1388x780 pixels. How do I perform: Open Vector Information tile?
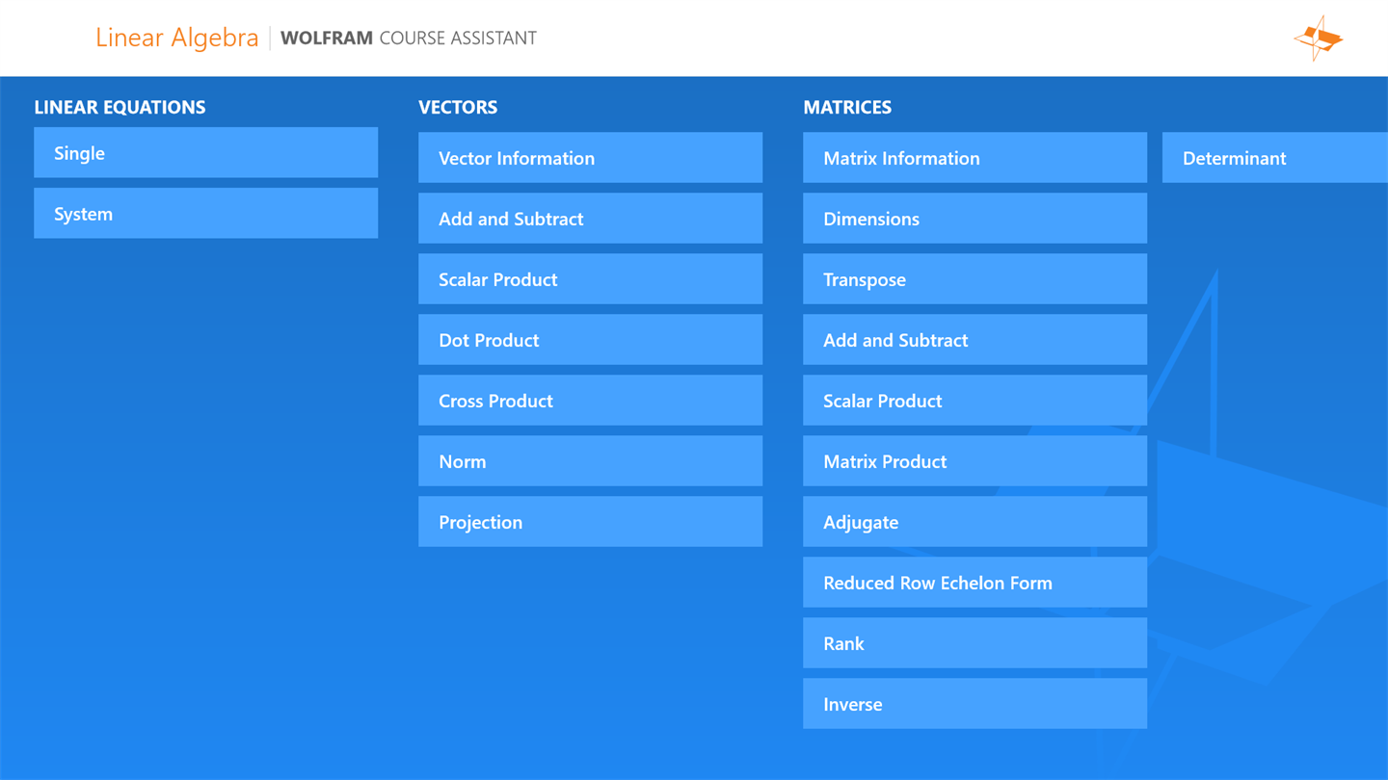tap(590, 158)
